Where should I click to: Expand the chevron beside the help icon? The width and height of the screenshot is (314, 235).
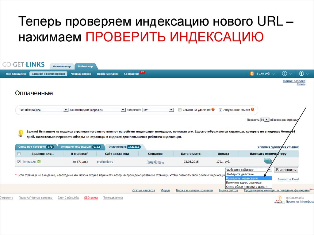tap(291, 74)
